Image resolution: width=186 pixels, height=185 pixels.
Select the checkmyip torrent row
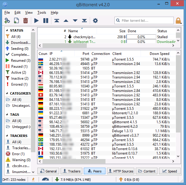pyautogui.click(x=107, y=37)
